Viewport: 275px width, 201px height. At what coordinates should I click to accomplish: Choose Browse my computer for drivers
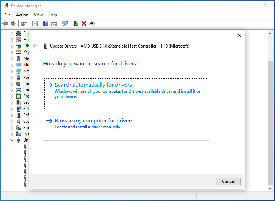click(x=126, y=127)
